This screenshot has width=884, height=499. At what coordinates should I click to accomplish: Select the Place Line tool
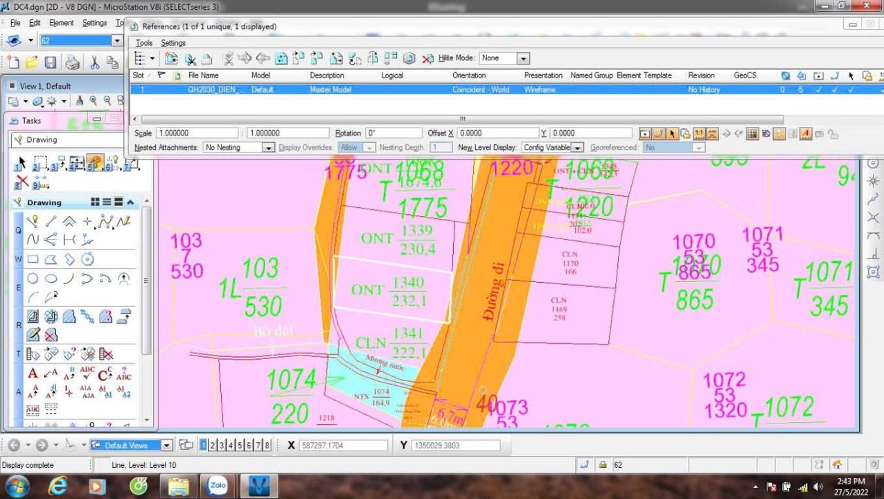51,222
